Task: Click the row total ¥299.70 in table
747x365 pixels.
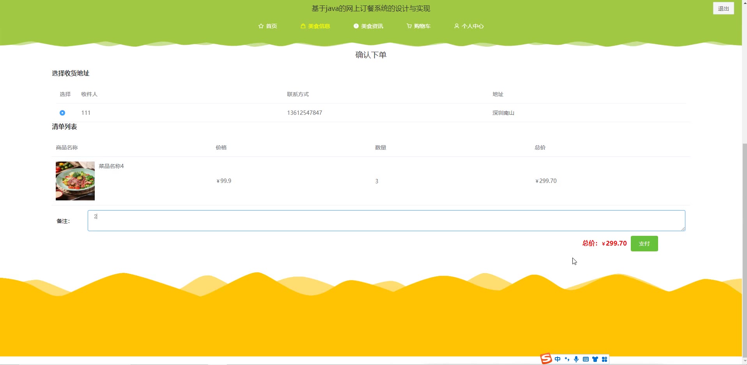Action: coord(546,181)
